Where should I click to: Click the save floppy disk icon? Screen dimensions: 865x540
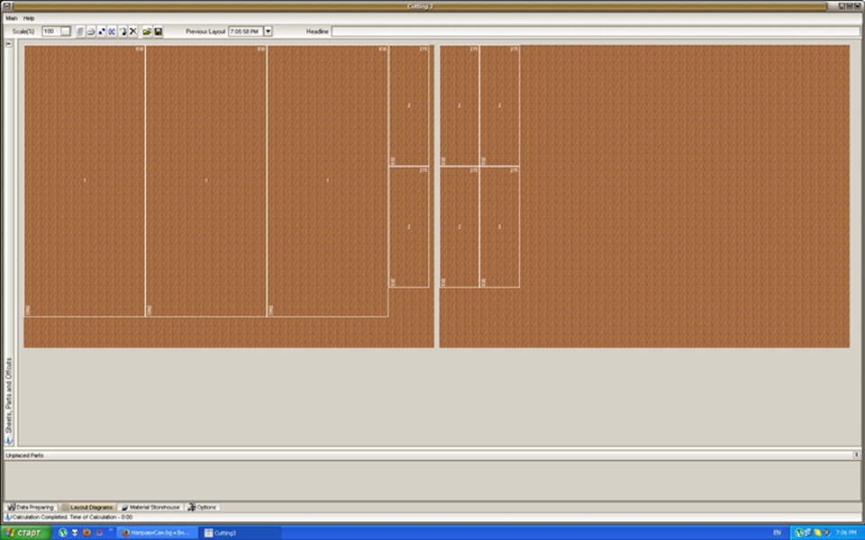[159, 31]
